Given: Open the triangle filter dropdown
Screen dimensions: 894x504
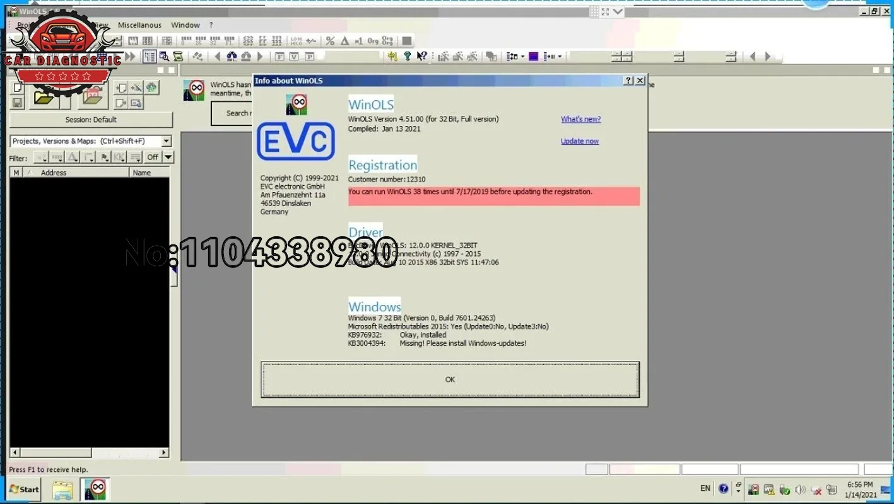Looking at the screenshot, I should 73,157.
